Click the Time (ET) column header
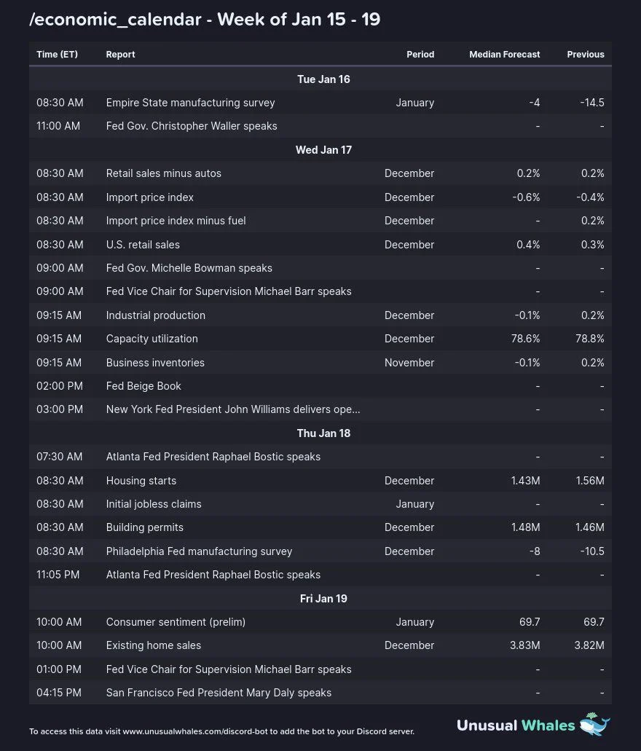Screen dimensions: 641x751 [x=57, y=55]
